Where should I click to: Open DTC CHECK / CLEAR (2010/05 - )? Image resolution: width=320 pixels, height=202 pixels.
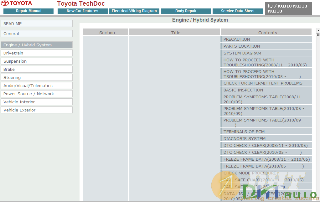(266, 153)
